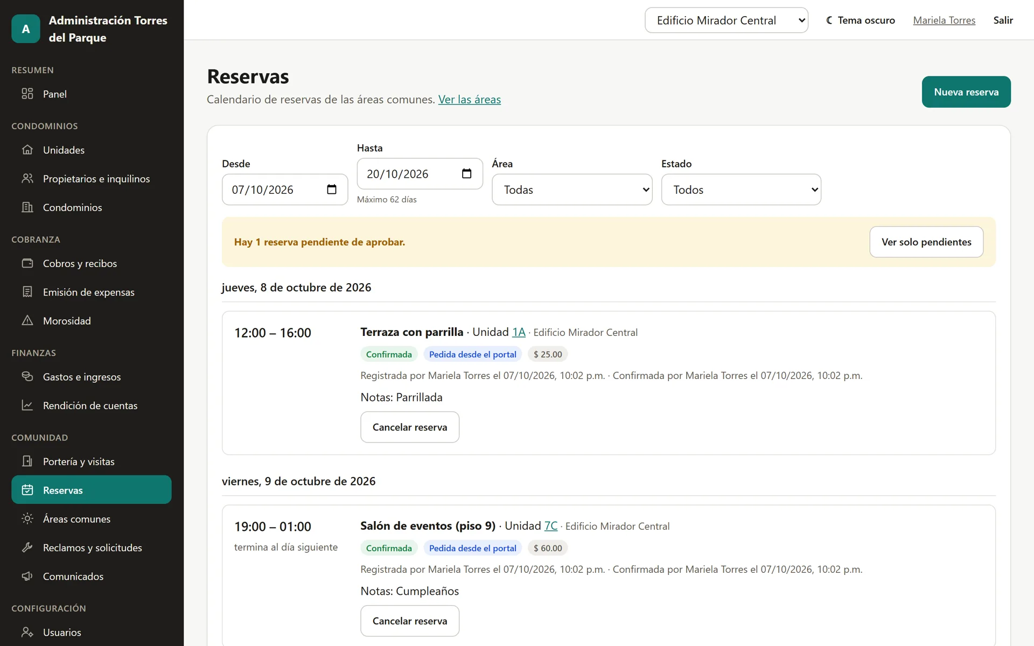
Task: Click the Morosidad warning triangle icon
Action: (x=27, y=320)
